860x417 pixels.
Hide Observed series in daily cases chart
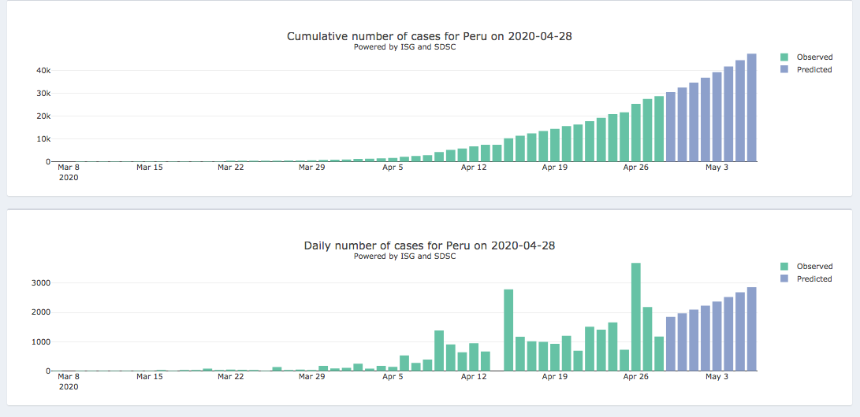coord(813,267)
